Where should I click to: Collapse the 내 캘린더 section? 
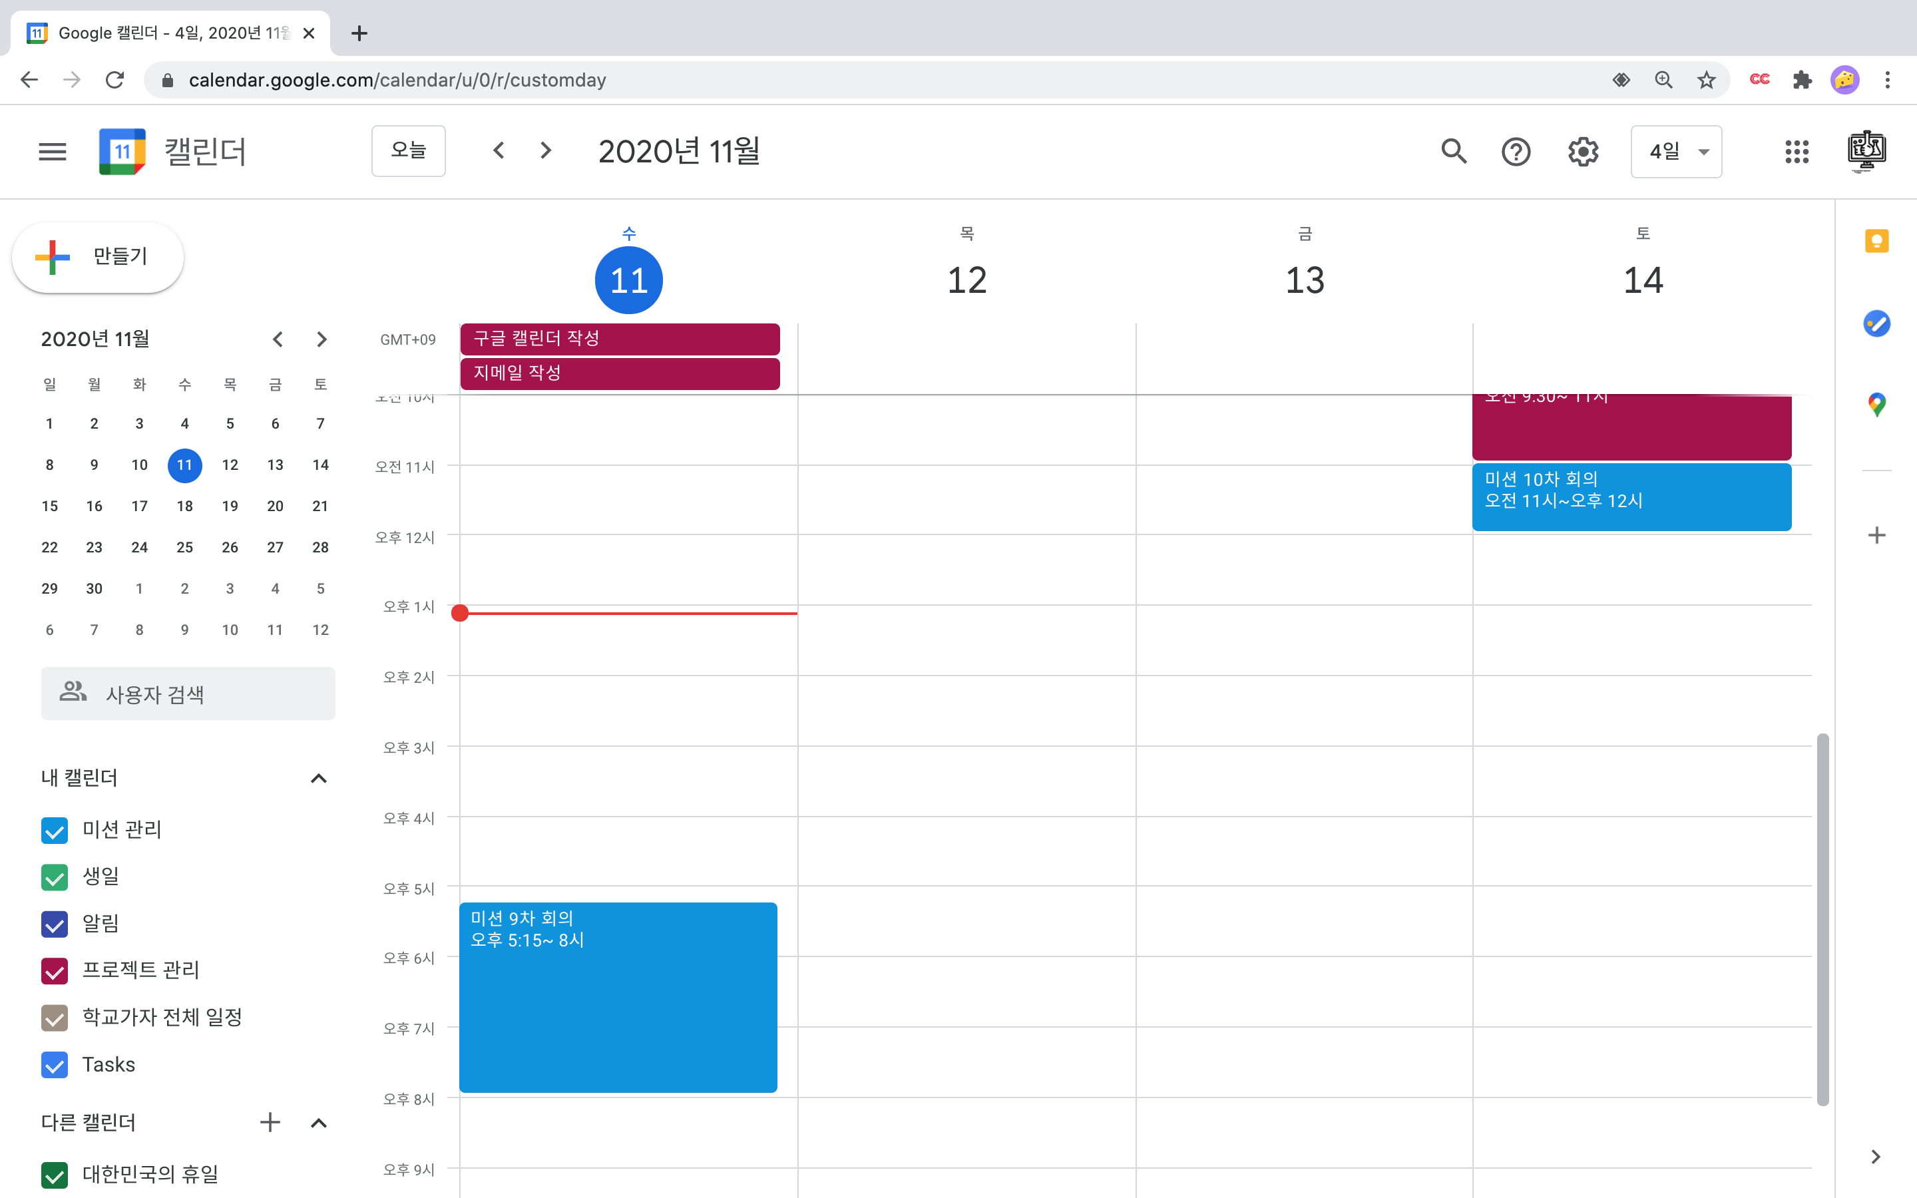(318, 779)
